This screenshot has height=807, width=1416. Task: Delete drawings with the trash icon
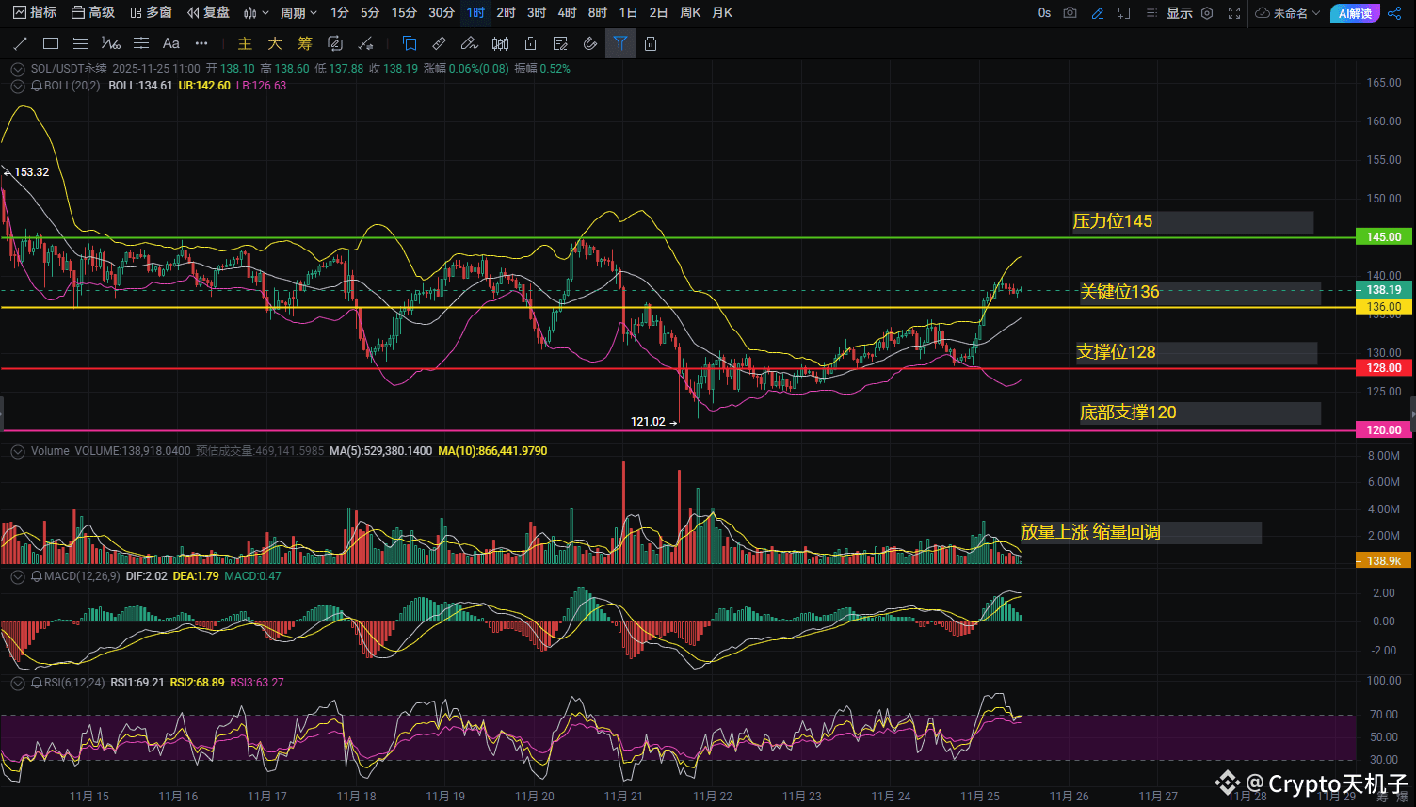point(650,43)
